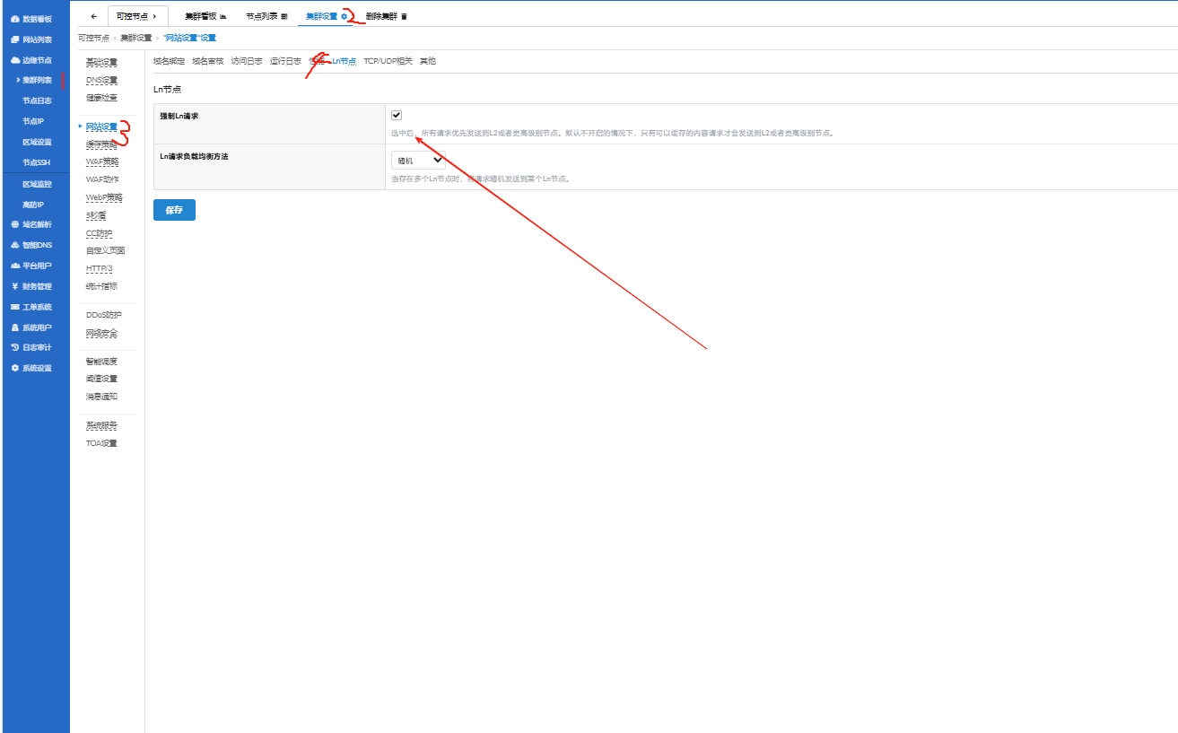Viewport: 1178px width, 733px height.
Task: Switch to the 运行日志 tab
Action: [285, 61]
